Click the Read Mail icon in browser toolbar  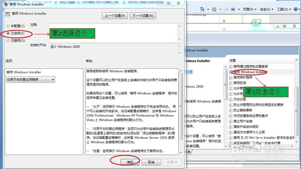[226, 9]
